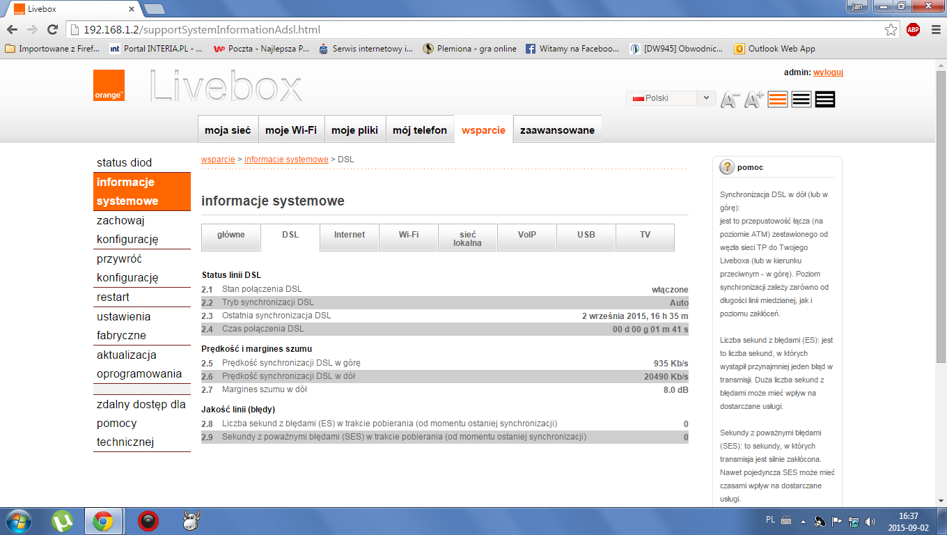Open uTorrent from the taskbar
Image resolution: width=947 pixels, height=535 pixels.
coord(63,520)
